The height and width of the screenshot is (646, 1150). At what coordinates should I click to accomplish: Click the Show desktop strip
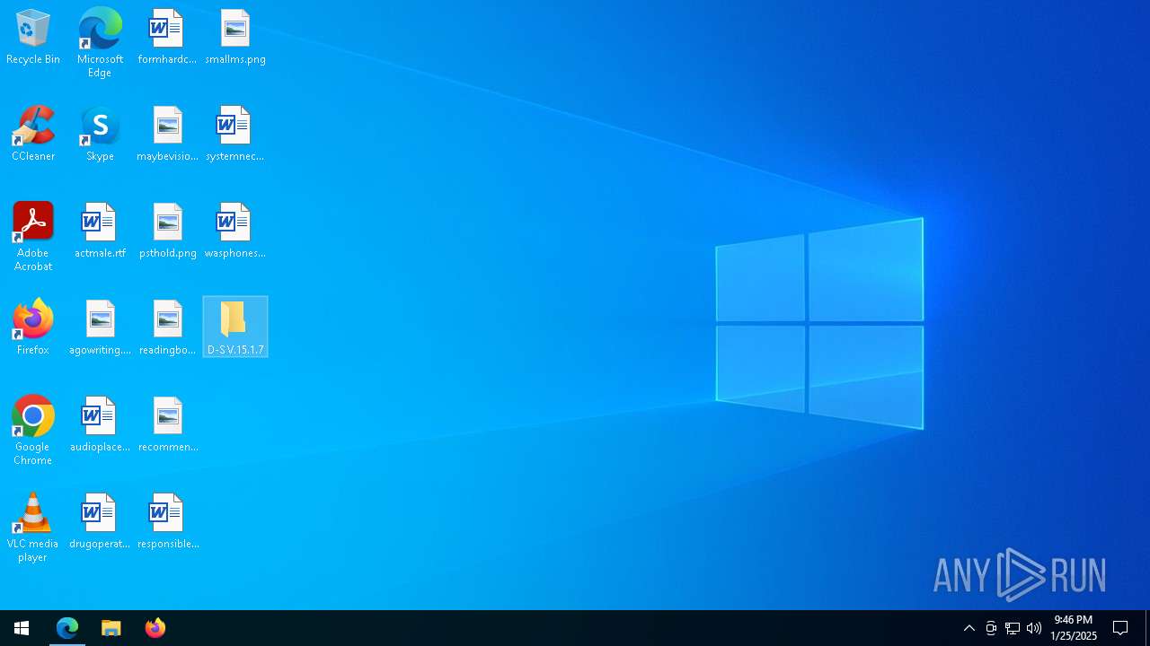click(x=1147, y=628)
